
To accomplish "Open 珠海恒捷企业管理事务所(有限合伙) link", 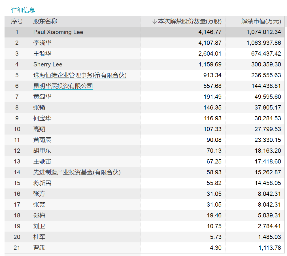I will click(x=80, y=75).
